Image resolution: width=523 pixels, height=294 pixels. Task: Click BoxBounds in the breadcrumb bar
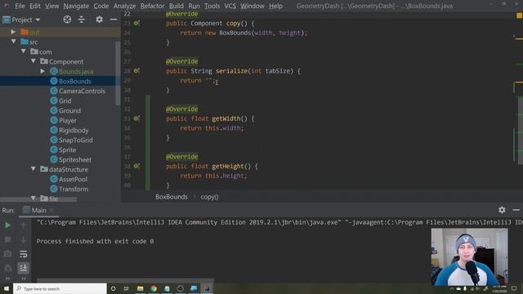[172, 197]
